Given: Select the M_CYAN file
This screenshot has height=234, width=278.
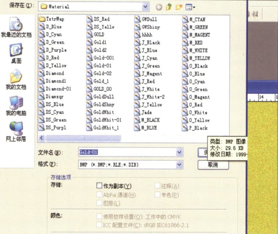Looking at the screenshot, I should 194,19.
